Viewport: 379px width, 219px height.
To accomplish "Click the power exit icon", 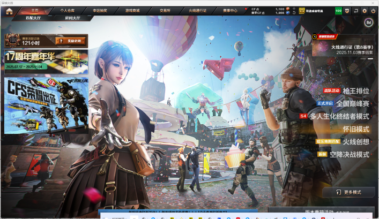I will (x=373, y=10).
